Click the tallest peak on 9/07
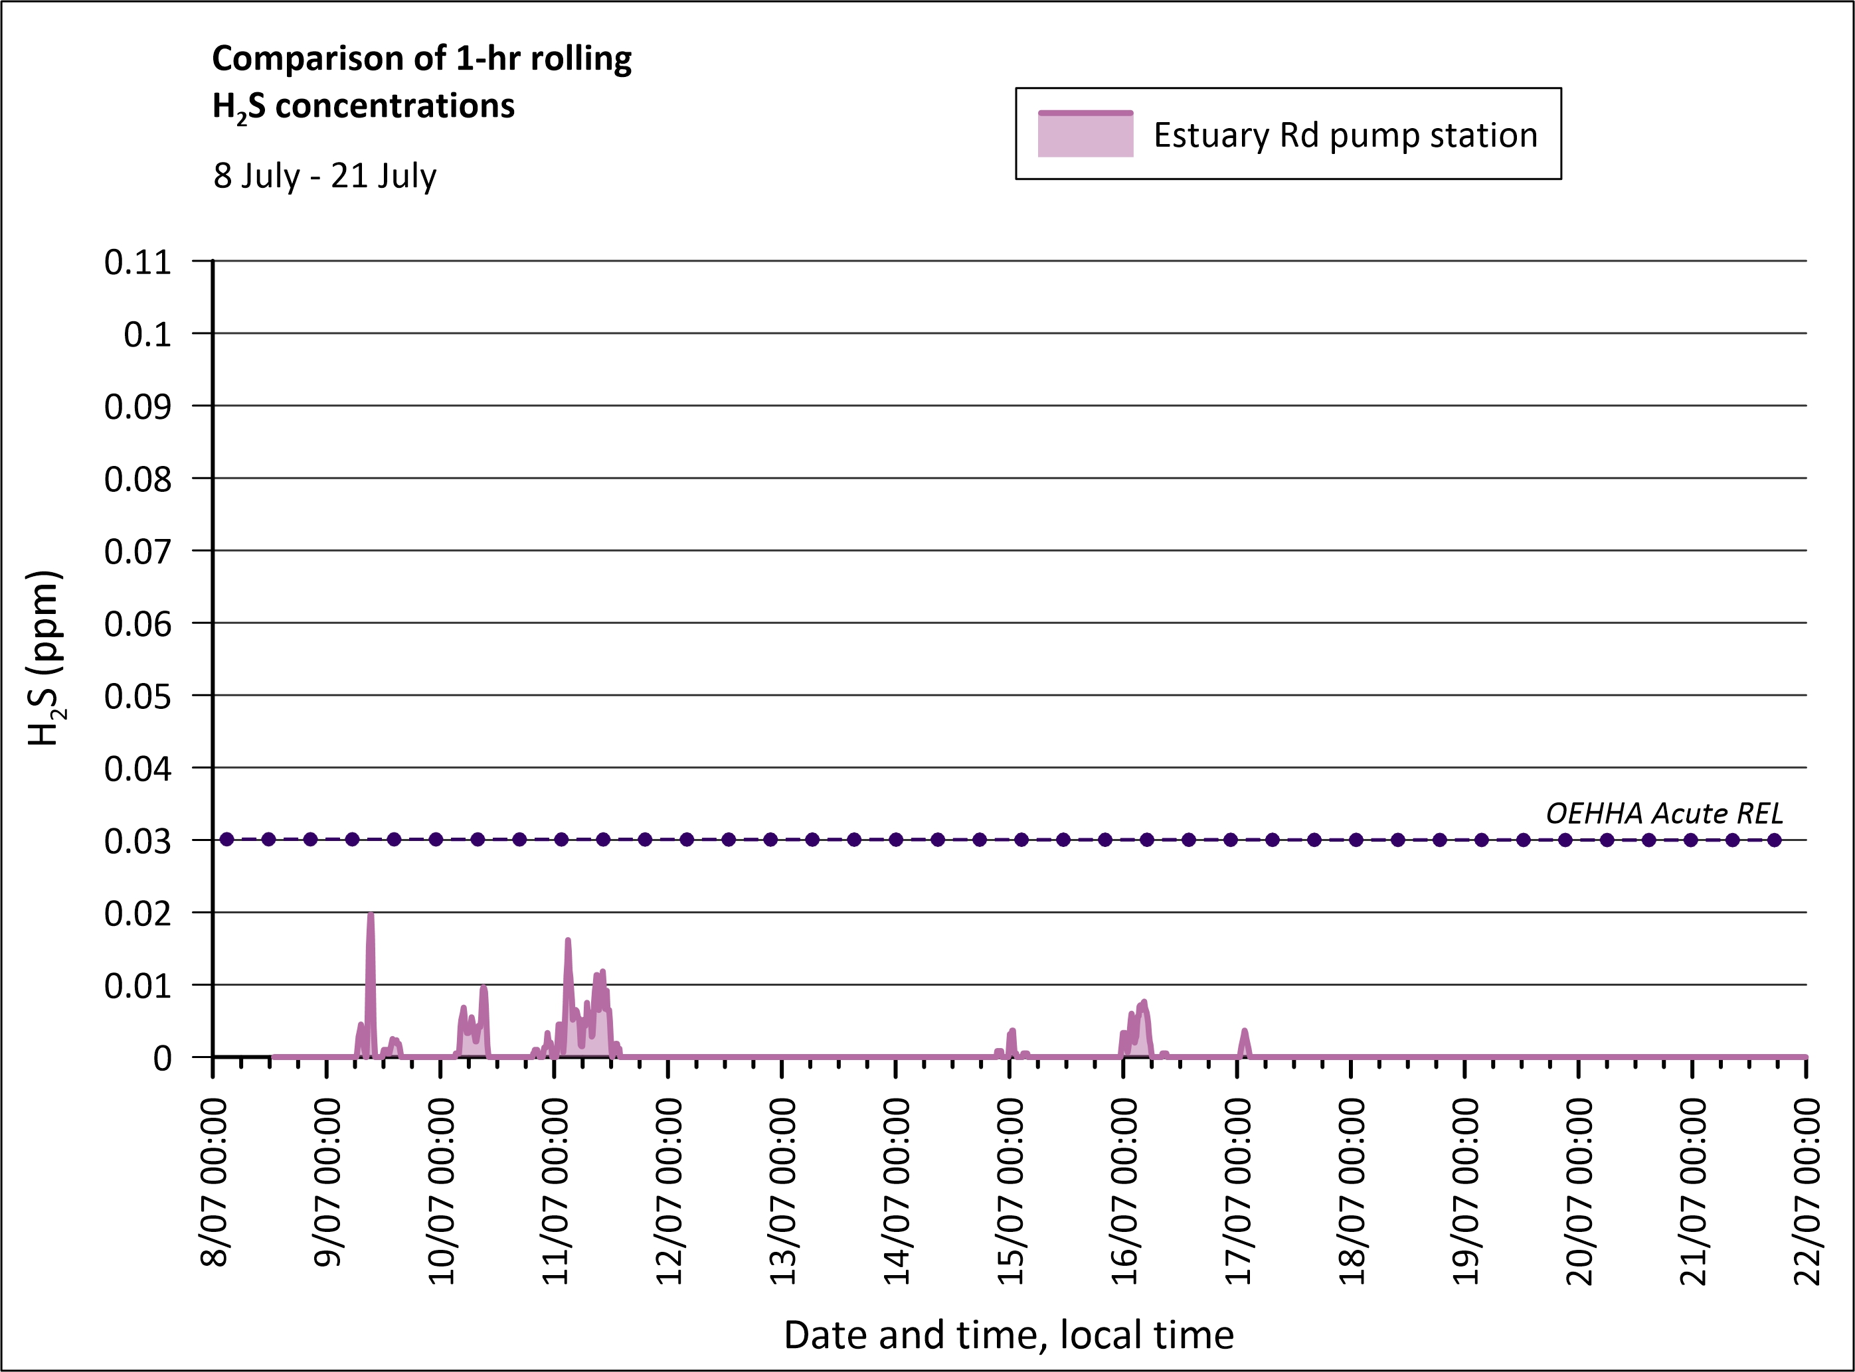The image size is (1855, 1372). (x=371, y=922)
